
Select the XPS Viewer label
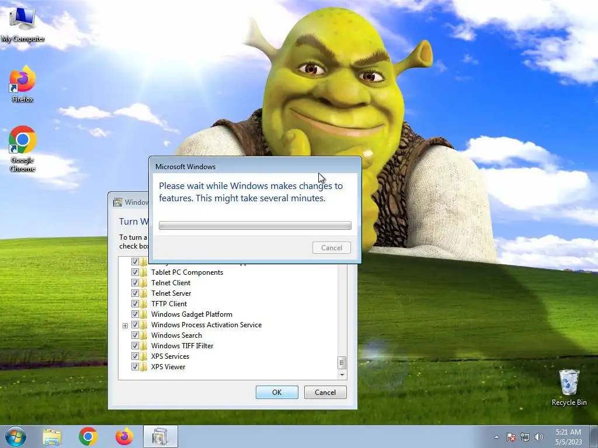pos(168,367)
